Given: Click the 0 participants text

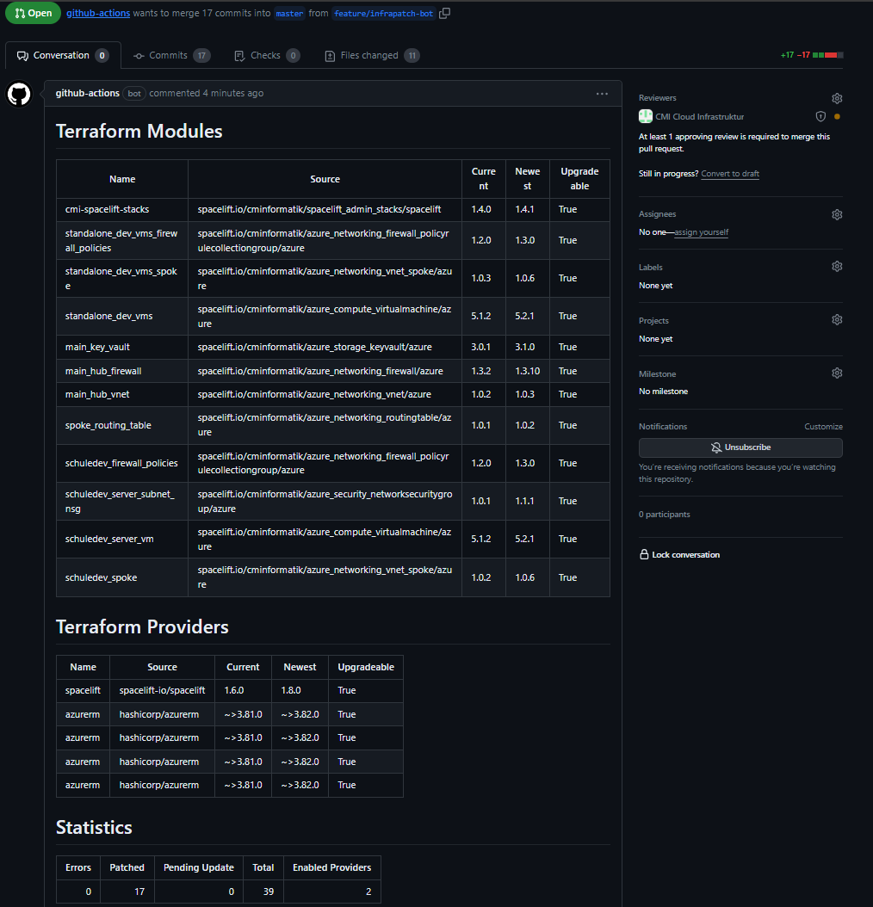Looking at the screenshot, I should tap(664, 515).
